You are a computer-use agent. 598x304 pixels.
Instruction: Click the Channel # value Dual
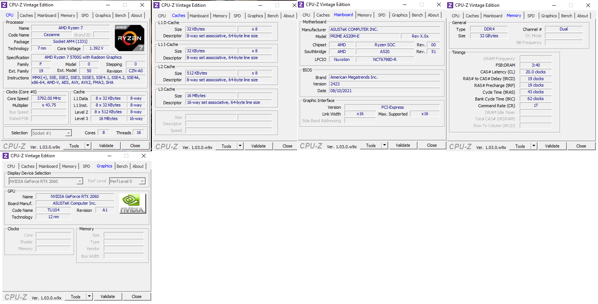pyautogui.click(x=564, y=29)
